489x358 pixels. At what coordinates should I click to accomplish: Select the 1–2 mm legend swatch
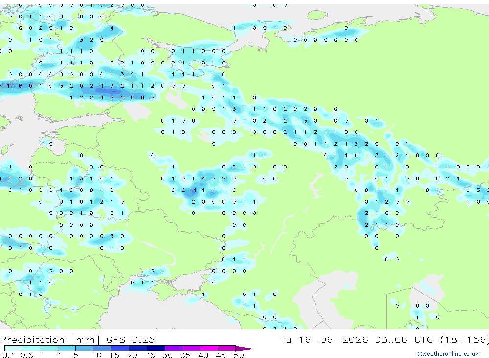(49, 348)
